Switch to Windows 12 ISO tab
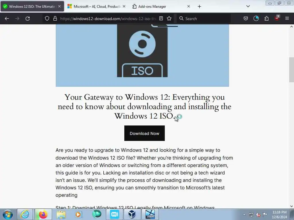294x220 pixels. tap(32, 7)
